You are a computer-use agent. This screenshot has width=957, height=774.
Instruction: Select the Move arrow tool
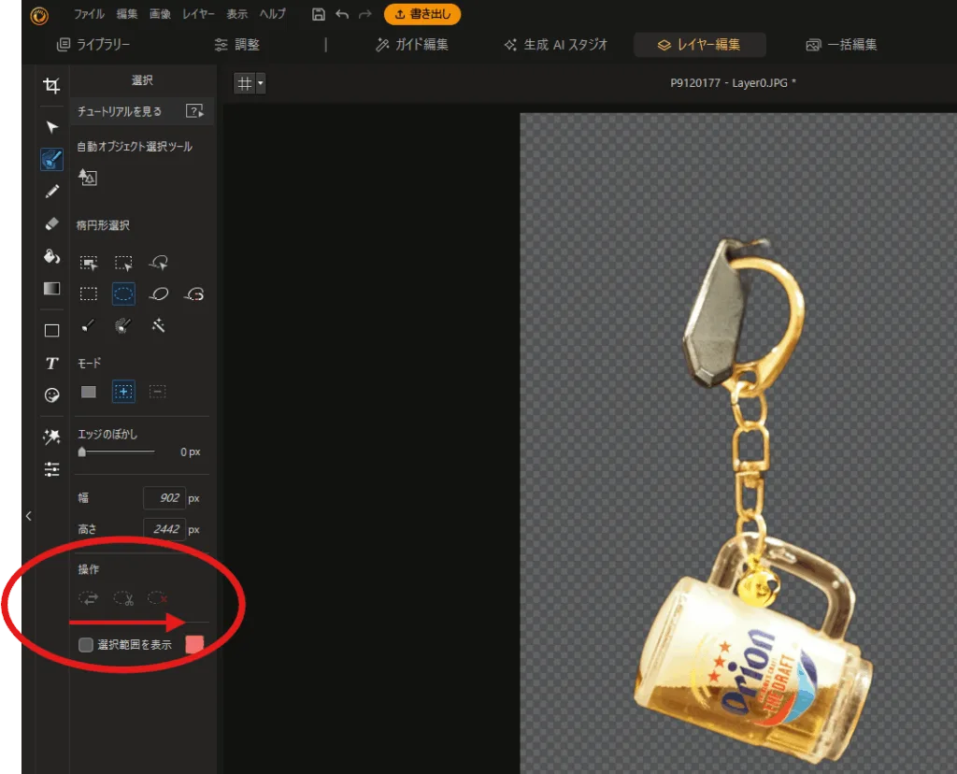pos(52,127)
